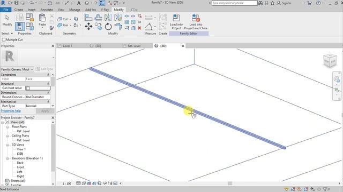Select Mirror - Draw Axis tool
The height and width of the screenshot is (192, 343).
(118, 17)
